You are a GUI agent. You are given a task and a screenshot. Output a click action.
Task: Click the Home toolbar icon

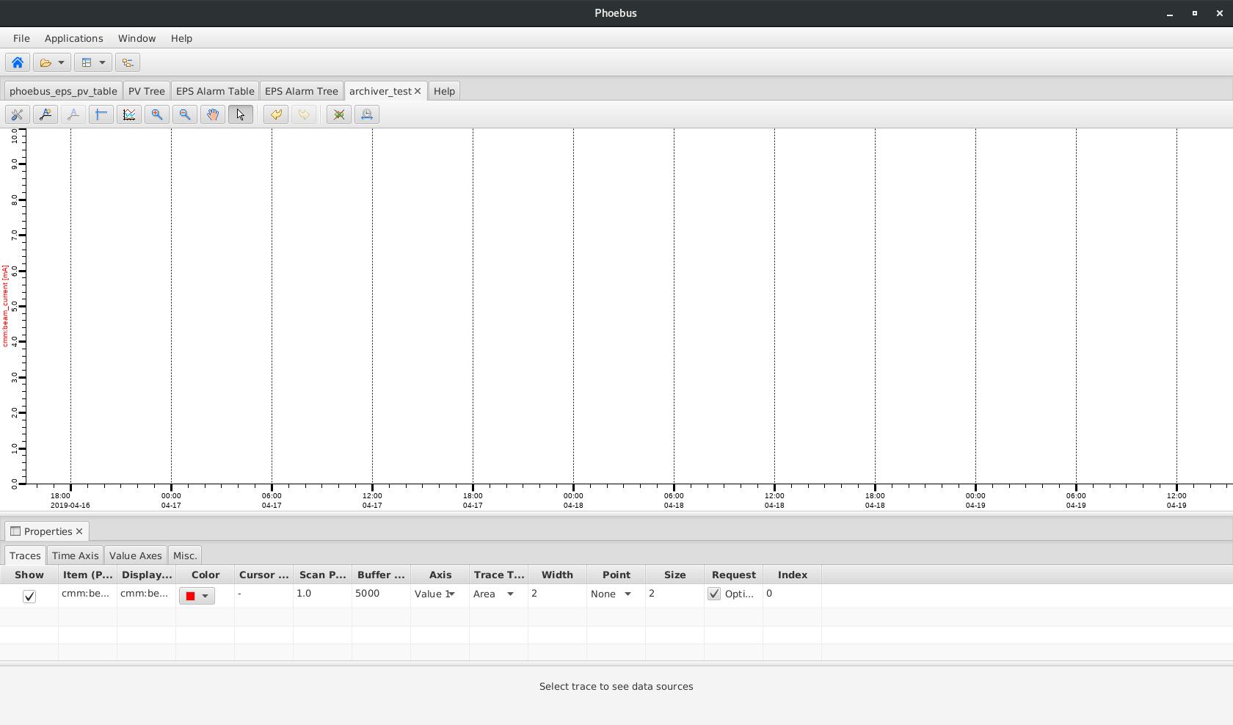click(x=17, y=62)
